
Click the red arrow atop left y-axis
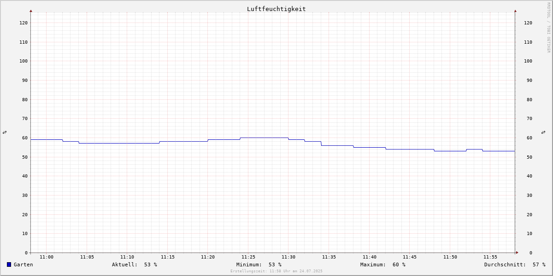31,11
